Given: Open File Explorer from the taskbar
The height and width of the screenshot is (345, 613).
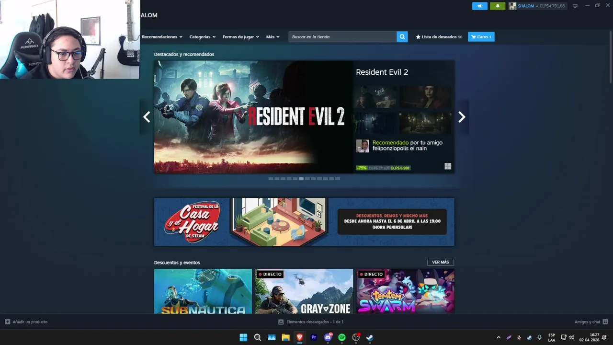Looking at the screenshot, I should point(285,337).
